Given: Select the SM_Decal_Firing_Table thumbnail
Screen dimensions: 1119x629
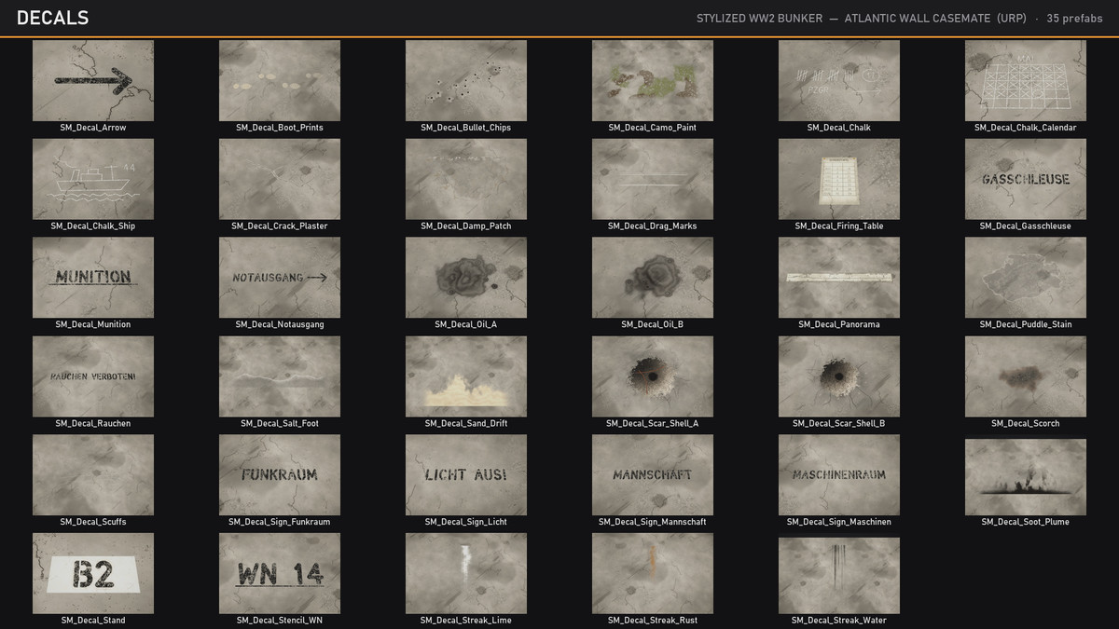Looking at the screenshot, I should pos(839,179).
